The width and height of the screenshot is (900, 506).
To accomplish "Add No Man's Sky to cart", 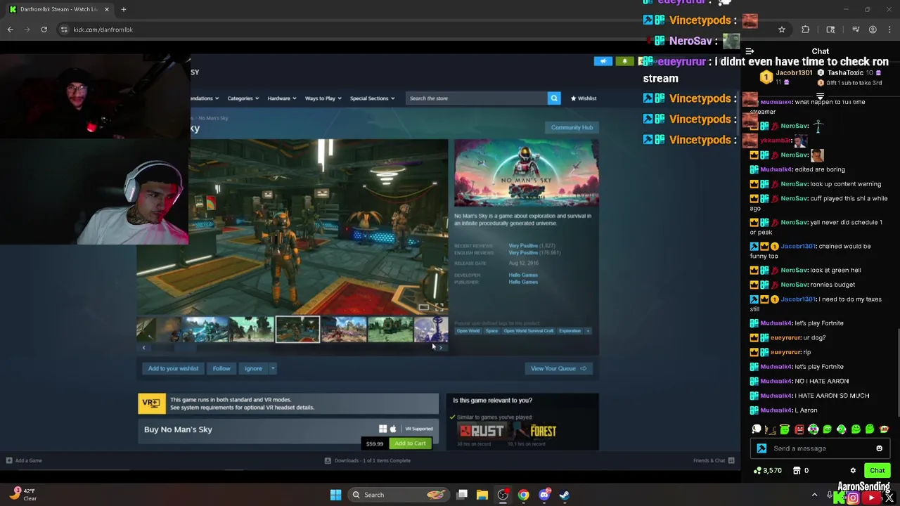I will click(x=410, y=443).
